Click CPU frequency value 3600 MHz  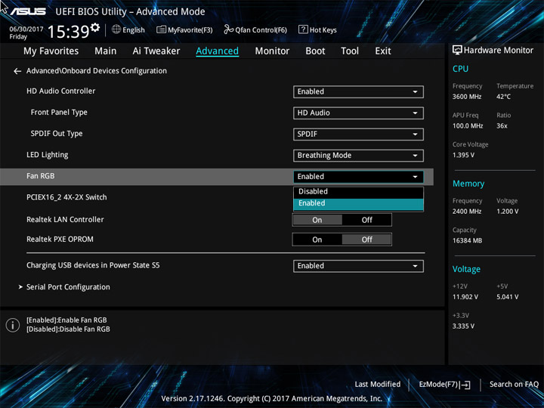[467, 97]
